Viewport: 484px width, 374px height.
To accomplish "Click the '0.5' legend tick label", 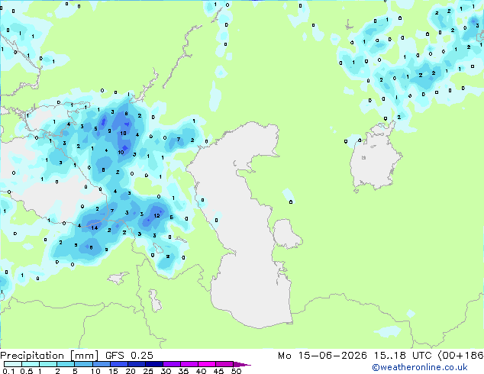I will pos(27,371).
